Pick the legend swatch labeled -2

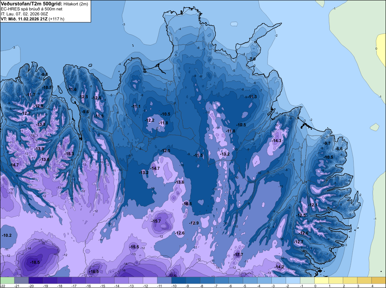tap(293, 280)
